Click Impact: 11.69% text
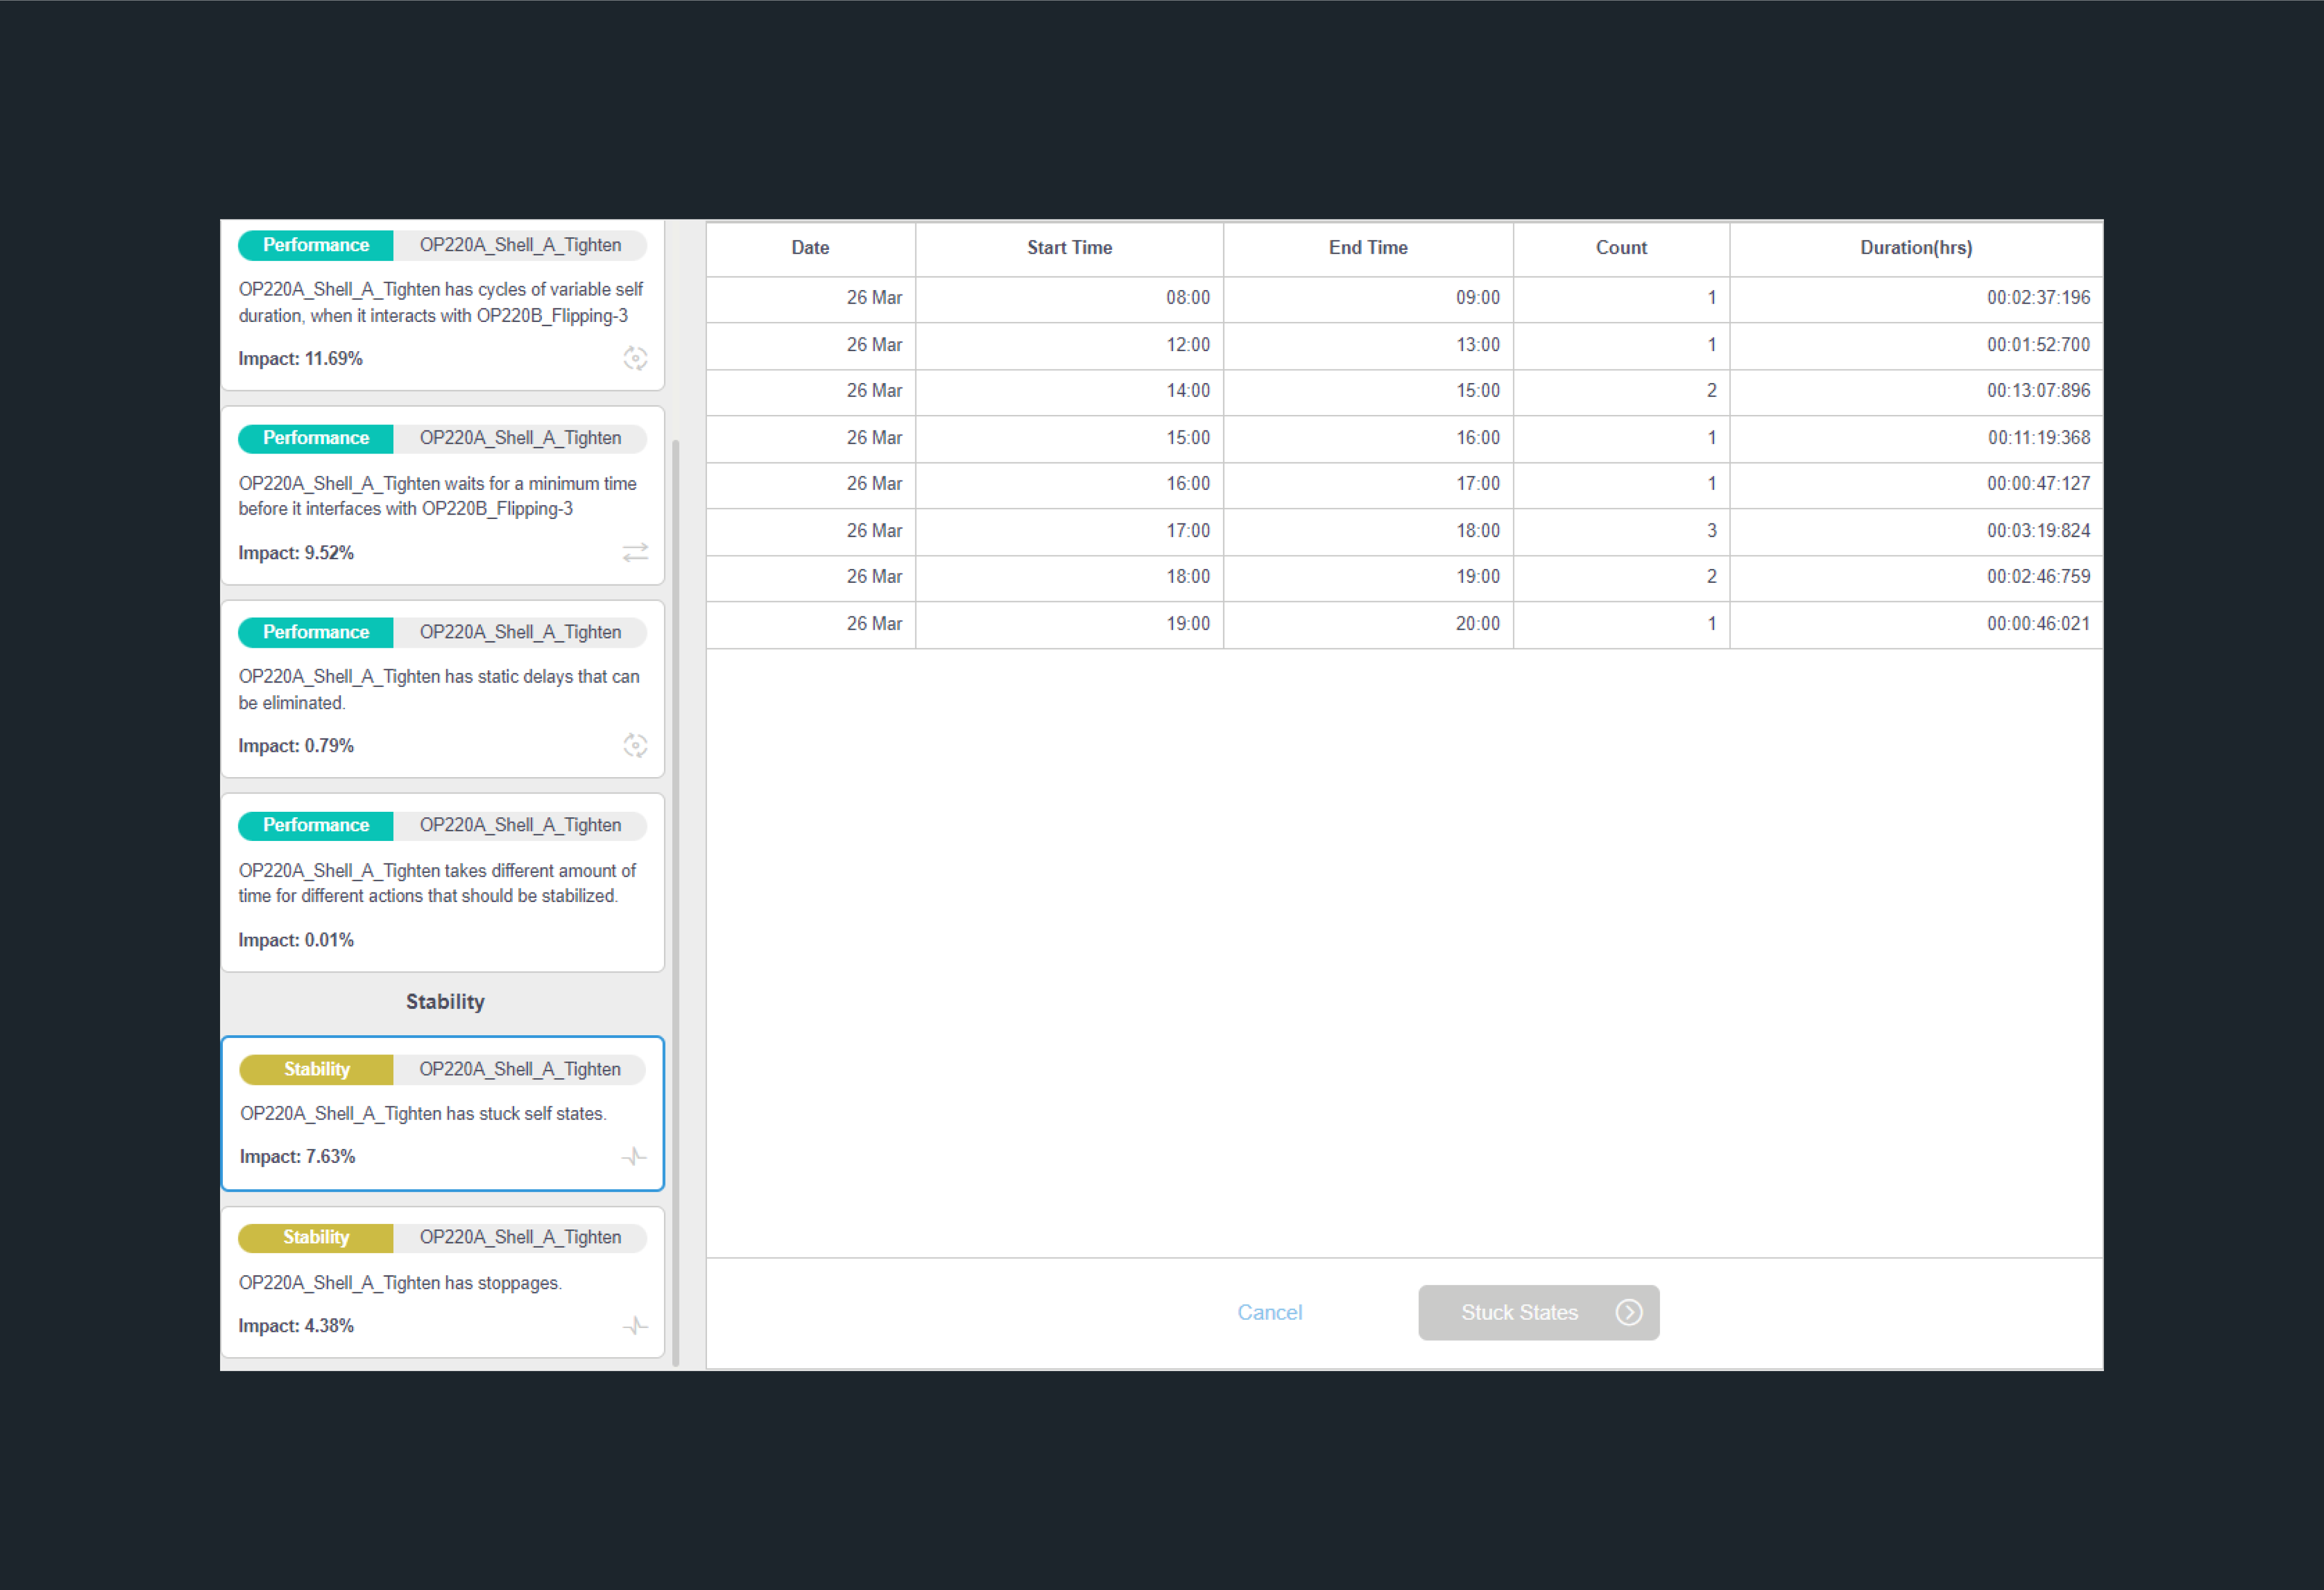2324x1590 pixels. 300,359
